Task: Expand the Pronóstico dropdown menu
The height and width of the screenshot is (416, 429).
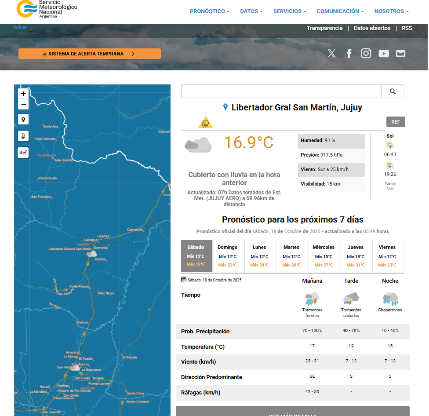Action: [209, 11]
